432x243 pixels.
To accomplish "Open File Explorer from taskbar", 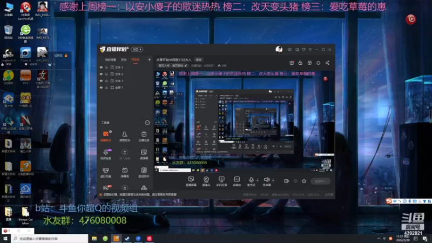I will (x=94, y=239).
